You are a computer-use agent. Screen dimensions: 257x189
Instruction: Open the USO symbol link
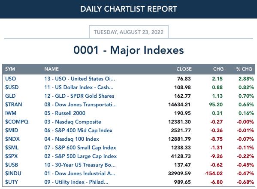[10, 79]
